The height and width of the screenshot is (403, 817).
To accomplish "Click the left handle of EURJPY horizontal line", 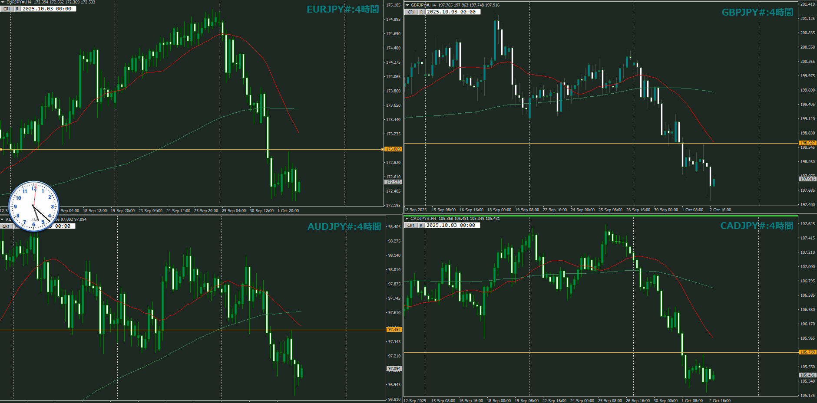I will (1, 150).
